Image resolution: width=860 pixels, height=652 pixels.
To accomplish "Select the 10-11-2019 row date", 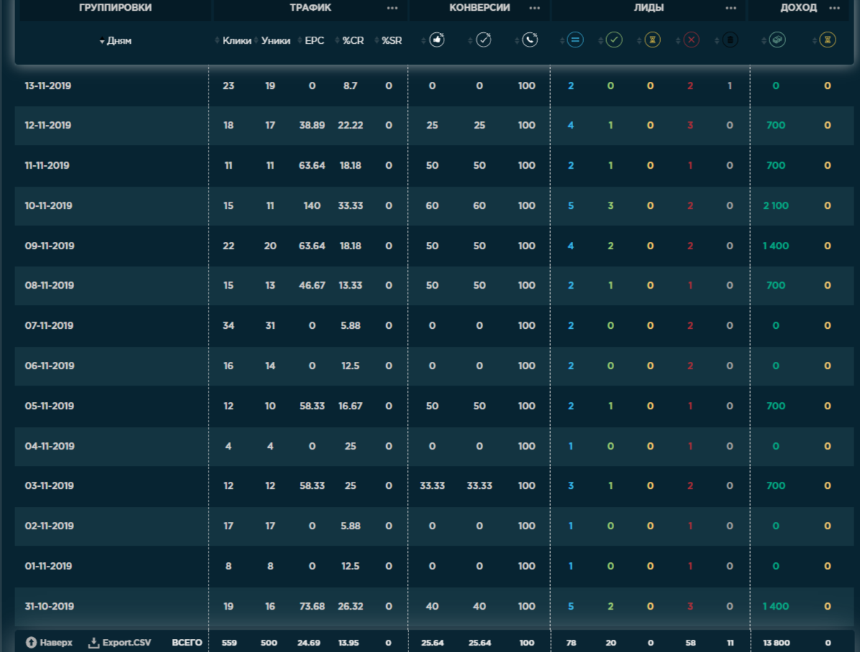I will pos(48,205).
